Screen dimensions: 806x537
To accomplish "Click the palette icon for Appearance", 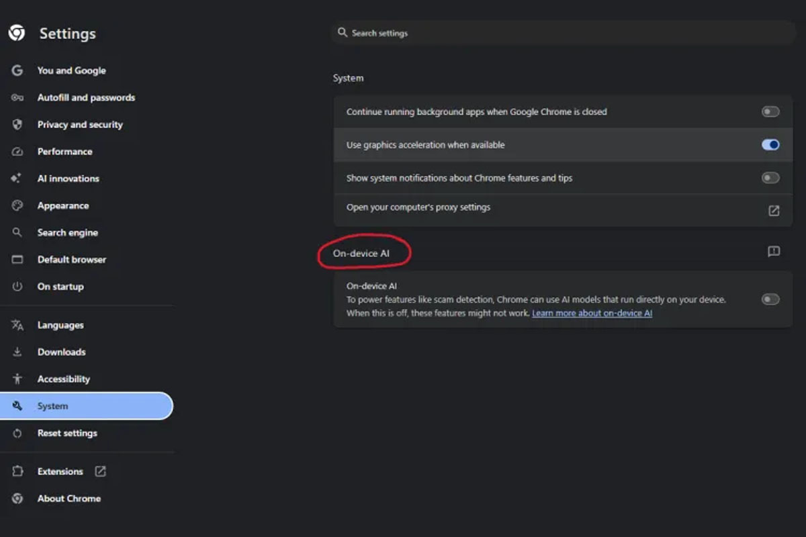I will (x=17, y=205).
